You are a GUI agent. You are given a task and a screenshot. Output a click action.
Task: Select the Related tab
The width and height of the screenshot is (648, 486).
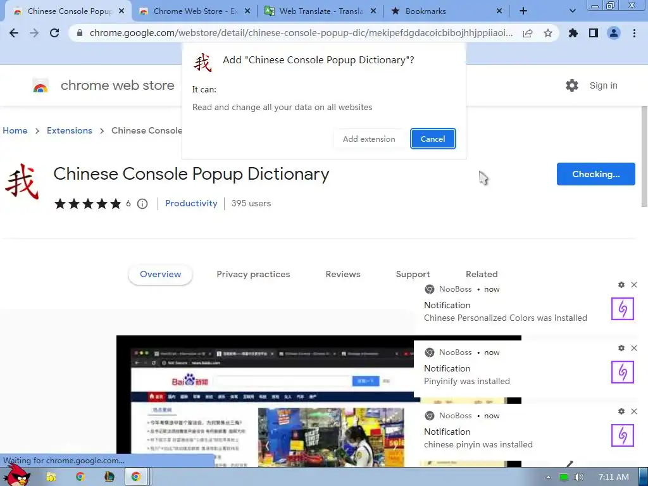pyautogui.click(x=482, y=275)
